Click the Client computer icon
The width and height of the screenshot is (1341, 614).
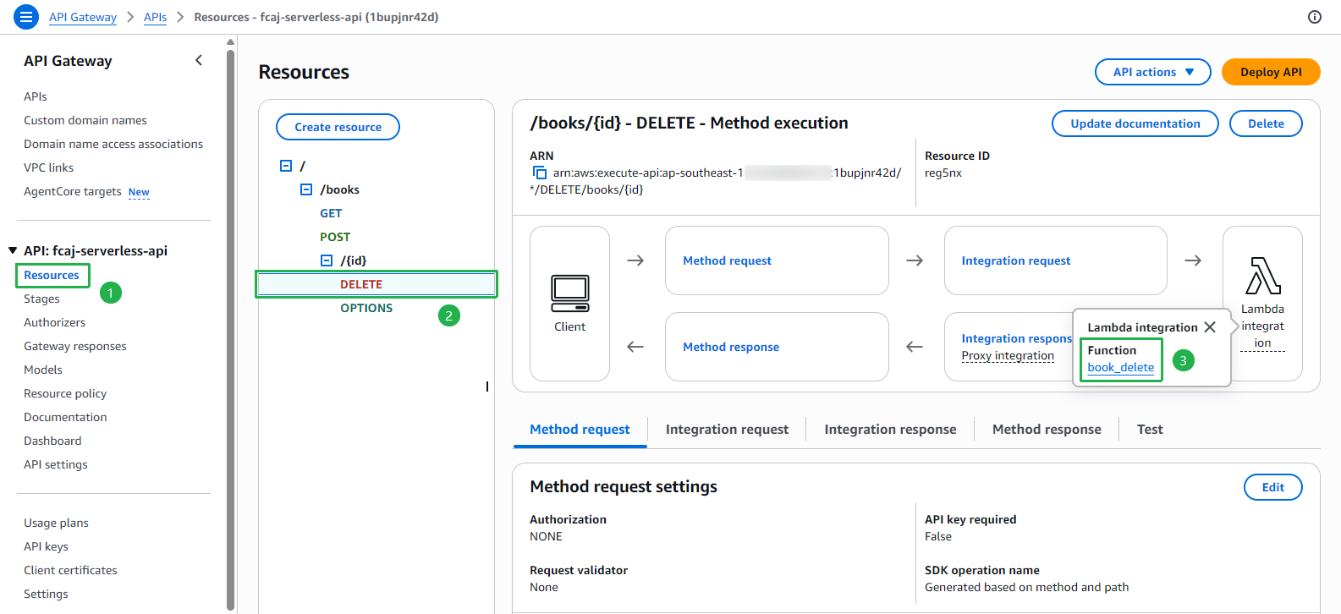pos(569,293)
